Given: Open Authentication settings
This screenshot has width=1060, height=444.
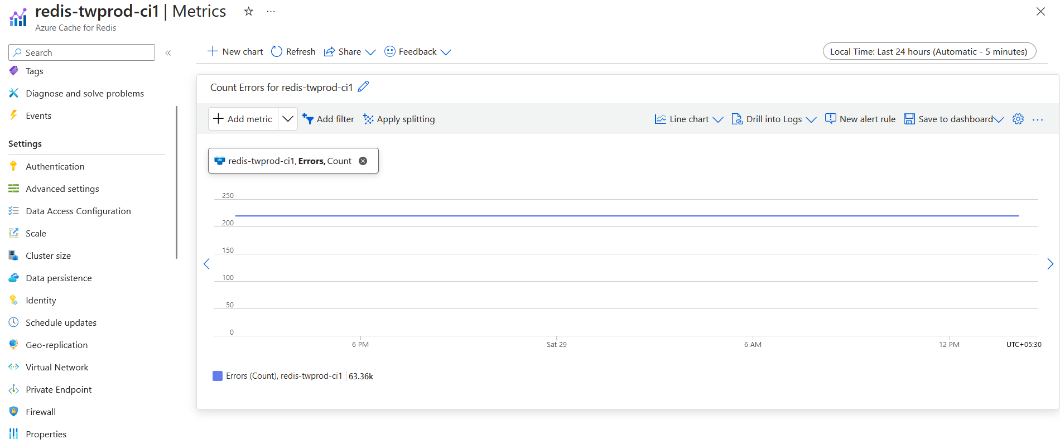Looking at the screenshot, I should point(55,166).
